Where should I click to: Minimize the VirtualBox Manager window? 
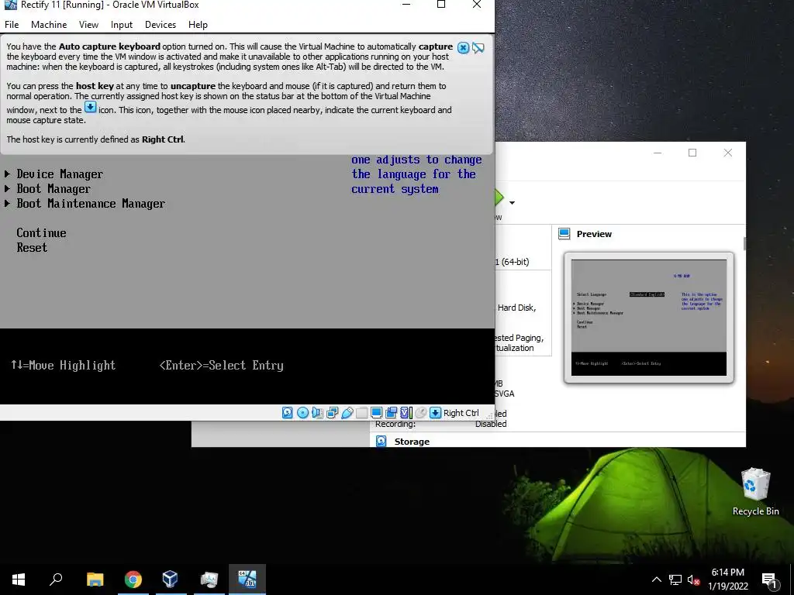[658, 153]
